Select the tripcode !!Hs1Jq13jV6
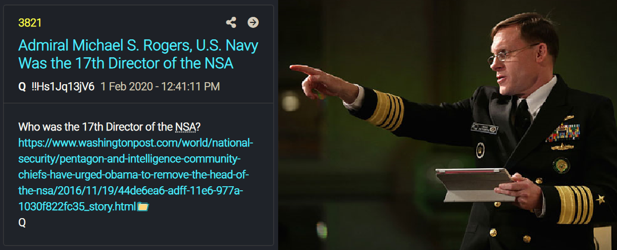 click(x=63, y=87)
